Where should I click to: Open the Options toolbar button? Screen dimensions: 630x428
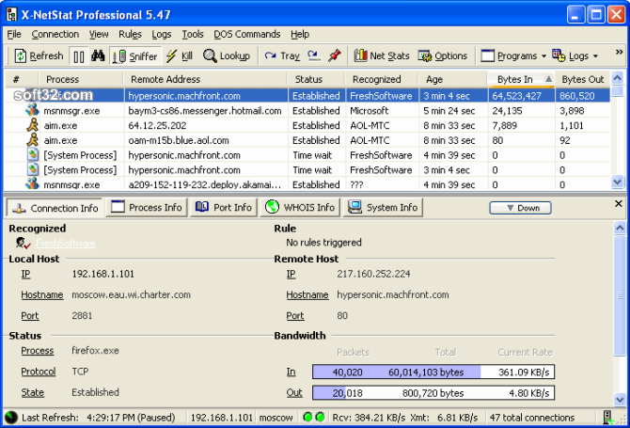[x=443, y=55]
